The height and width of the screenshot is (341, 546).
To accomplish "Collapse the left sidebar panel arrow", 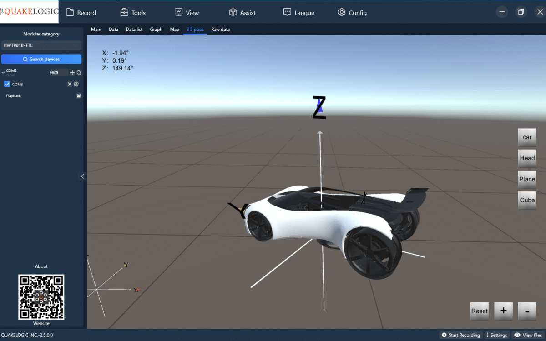I will 82,176.
